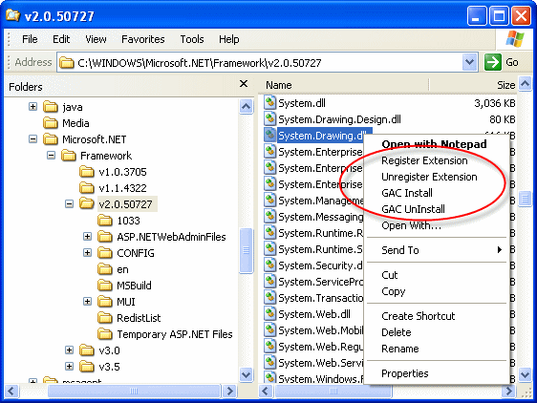The height and width of the screenshot is (403, 537).
Task: Select the ASP.NETWebAdminFiles folder name
Action: pyautogui.click(x=171, y=237)
